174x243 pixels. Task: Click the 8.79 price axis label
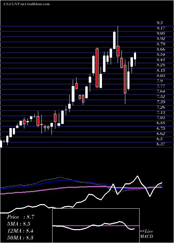point(161,44)
